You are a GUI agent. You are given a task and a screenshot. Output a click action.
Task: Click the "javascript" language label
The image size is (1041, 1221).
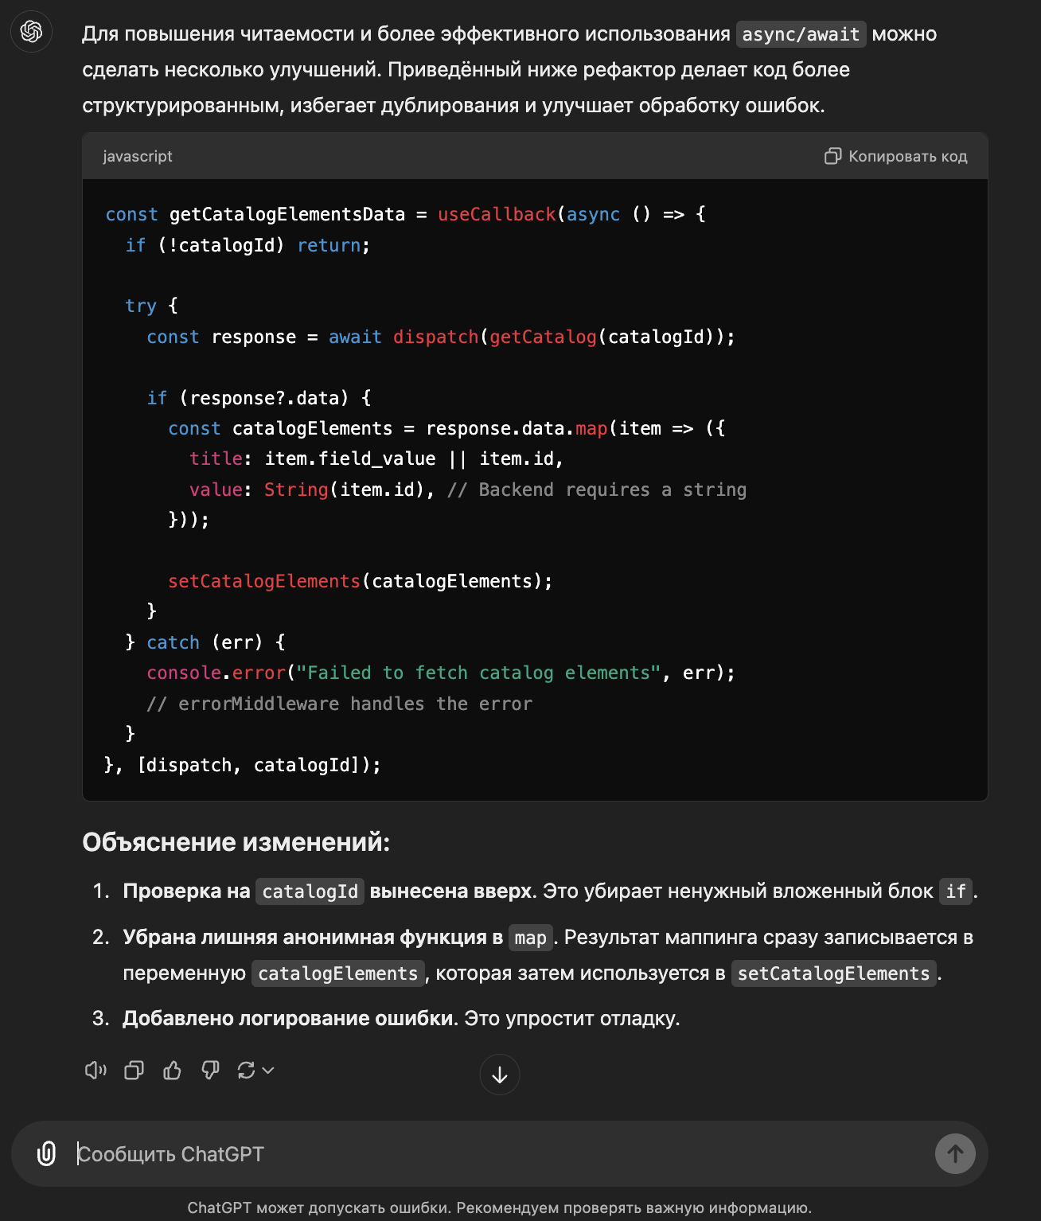pos(137,156)
